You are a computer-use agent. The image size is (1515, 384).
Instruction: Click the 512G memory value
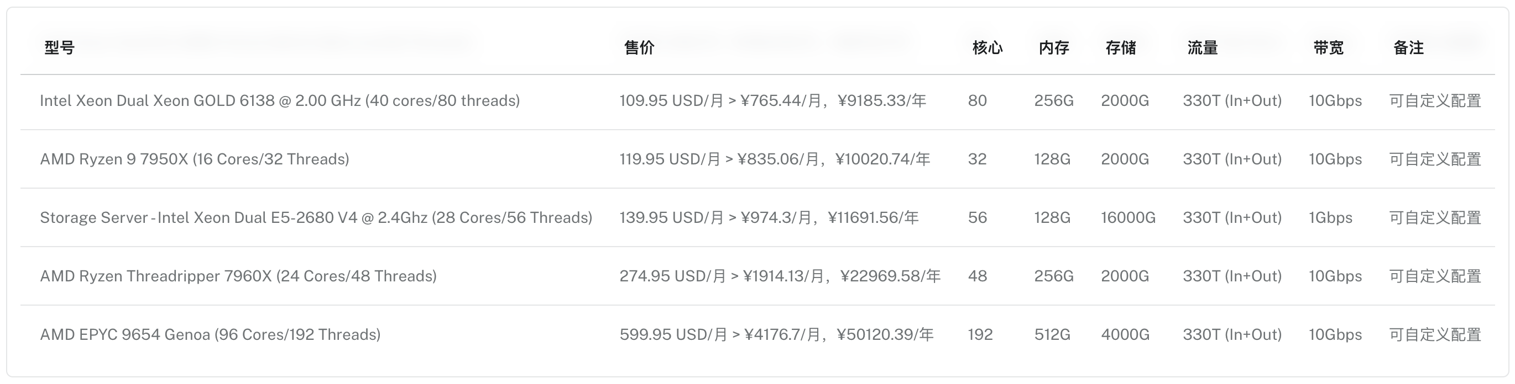[1052, 335]
